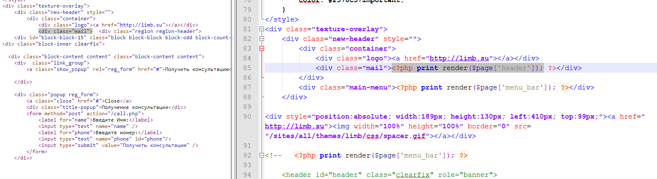Collapse the texture-overlay div fold on line 81
Screen dimensions: 657x179
click(262, 29)
